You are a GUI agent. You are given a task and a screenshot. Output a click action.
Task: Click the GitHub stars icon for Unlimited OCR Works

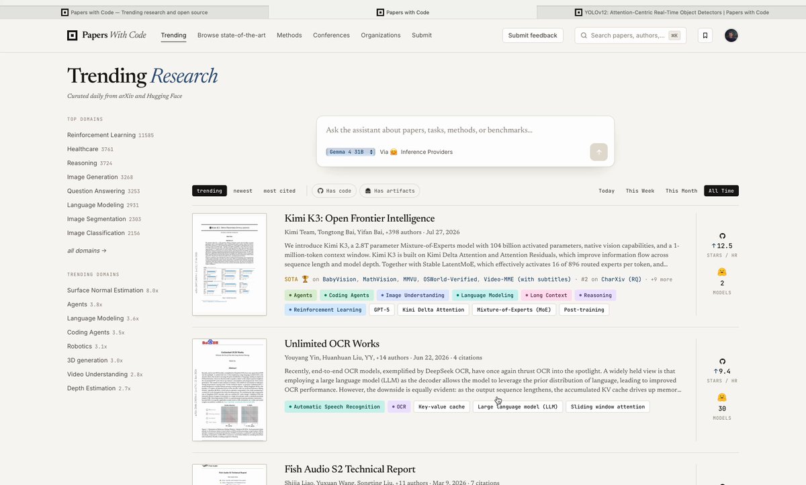tap(722, 361)
